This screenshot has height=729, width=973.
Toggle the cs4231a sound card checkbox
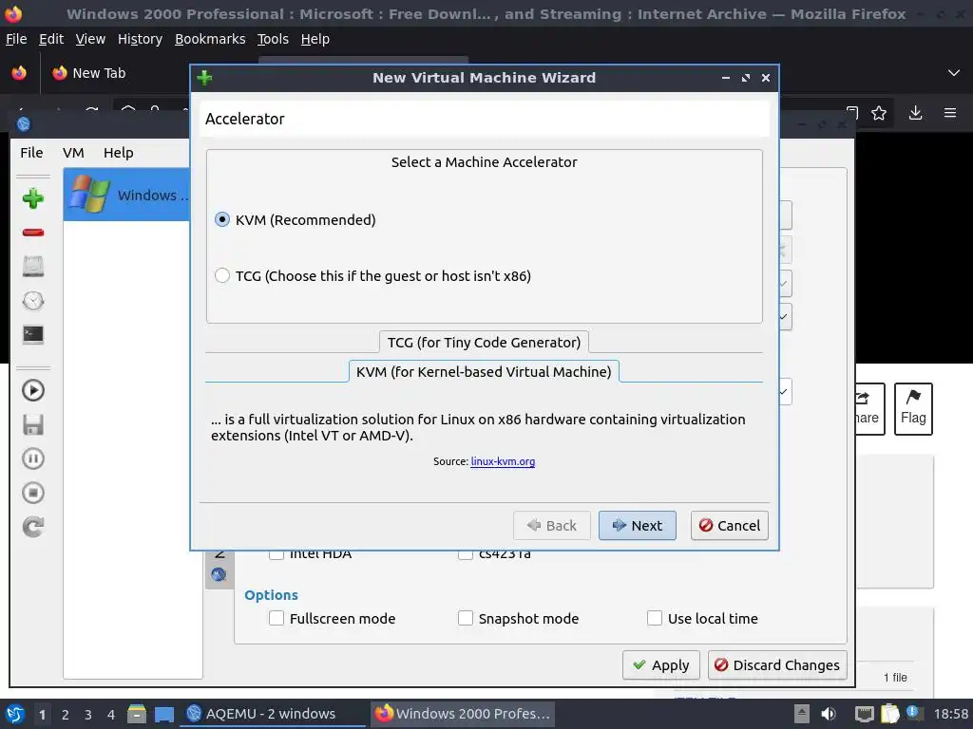tap(466, 554)
